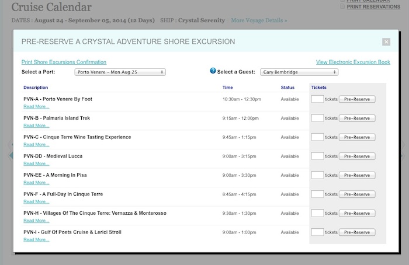Click Print Reservations link
This screenshot has width=409, height=265.
[373, 7]
